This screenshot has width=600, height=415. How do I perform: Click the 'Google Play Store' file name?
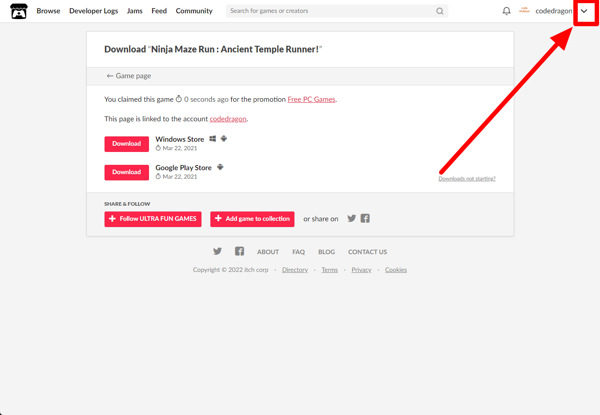pyautogui.click(x=184, y=168)
